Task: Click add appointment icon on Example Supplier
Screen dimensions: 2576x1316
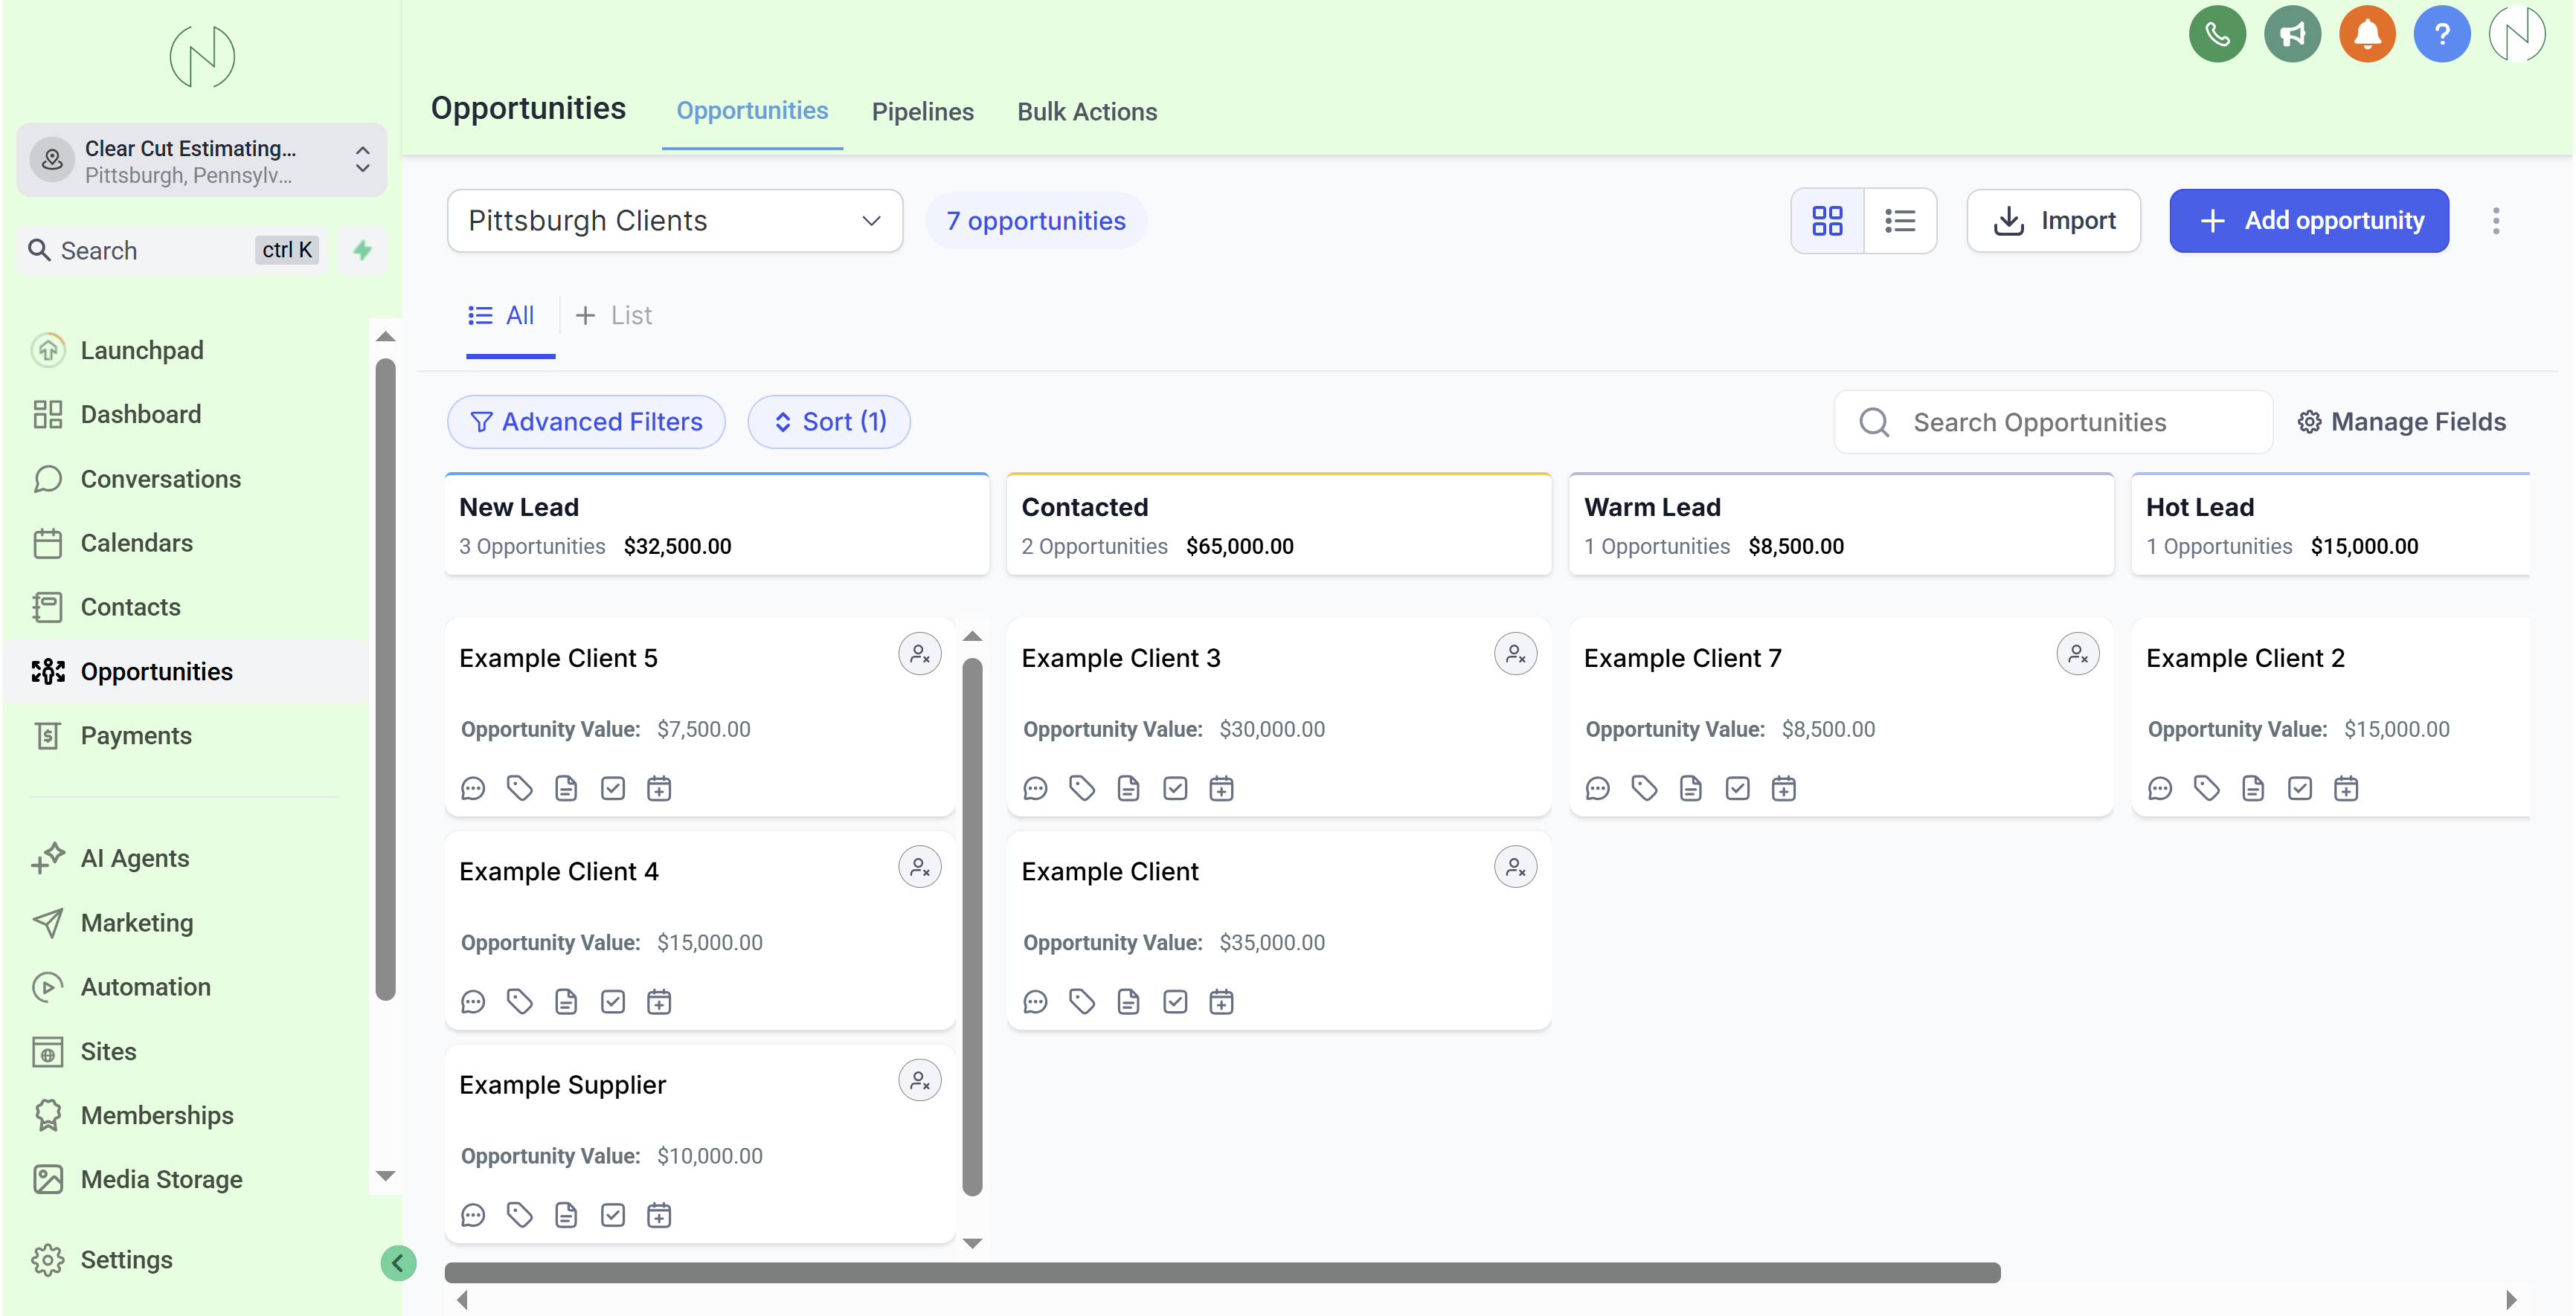Action: [659, 1215]
